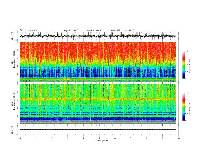Click the ch.1(V) waveform trace panel
Screen dimensions: 201x155
[99, 36]
